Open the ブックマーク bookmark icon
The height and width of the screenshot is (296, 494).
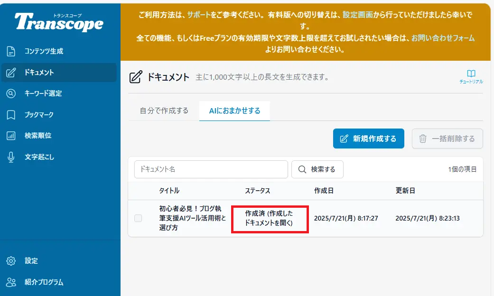coord(11,115)
